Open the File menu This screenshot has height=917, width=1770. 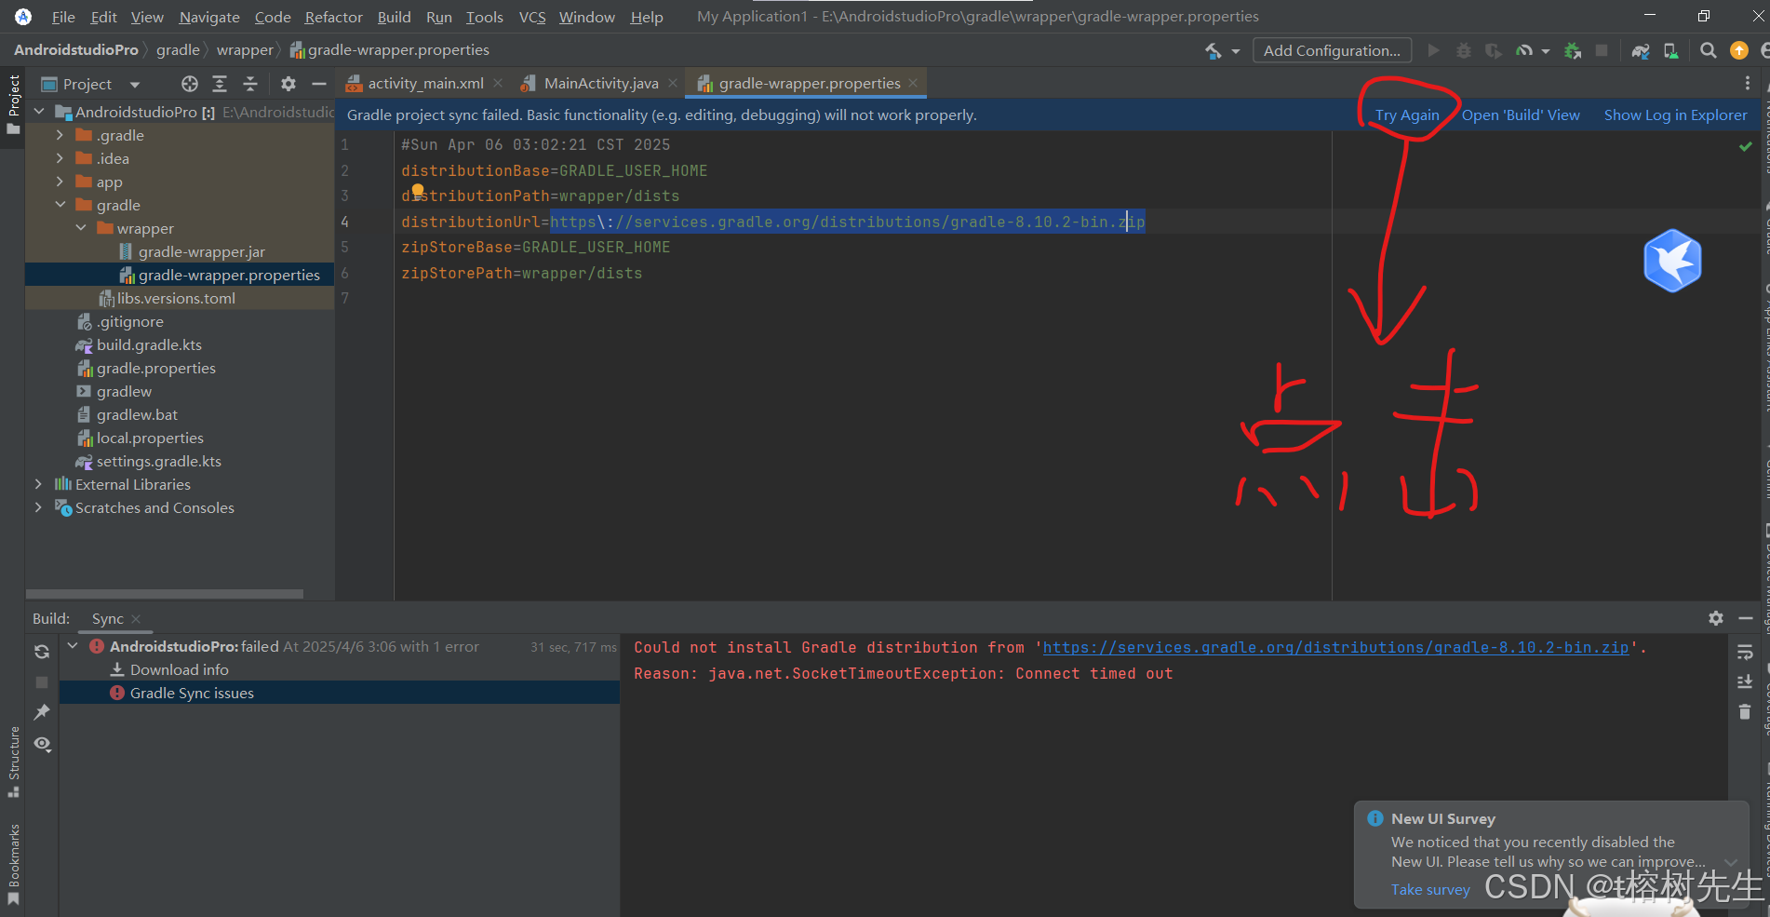[x=63, y=17]
